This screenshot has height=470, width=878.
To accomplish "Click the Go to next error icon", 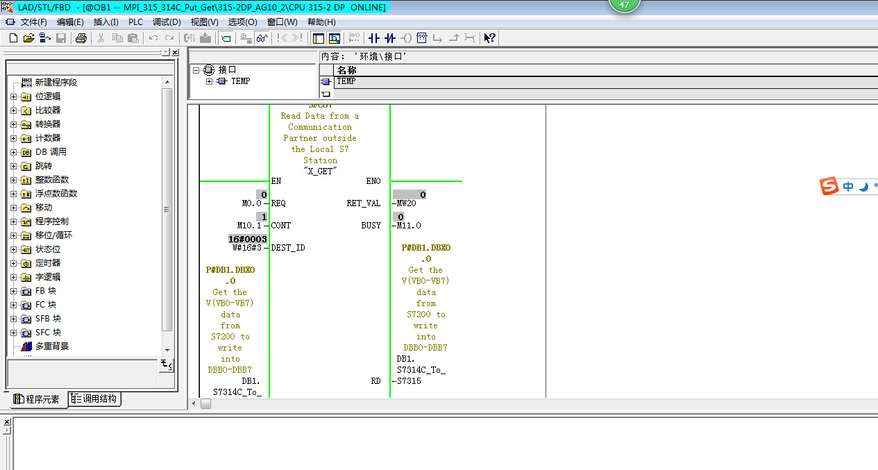I will tap(297, 38).
